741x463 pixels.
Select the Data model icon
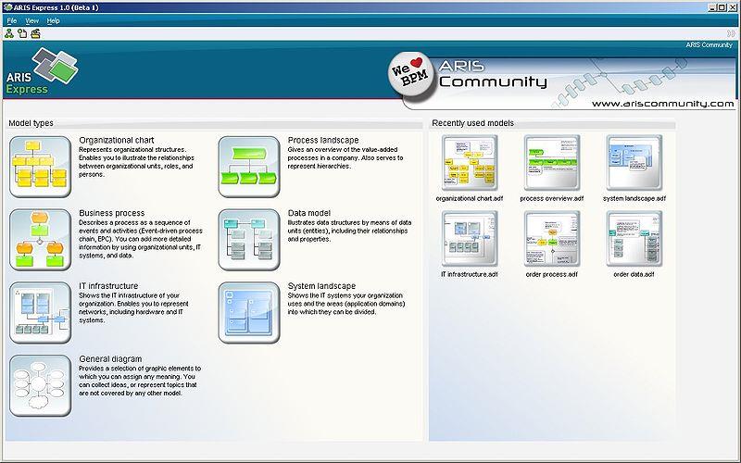[249, 240]
